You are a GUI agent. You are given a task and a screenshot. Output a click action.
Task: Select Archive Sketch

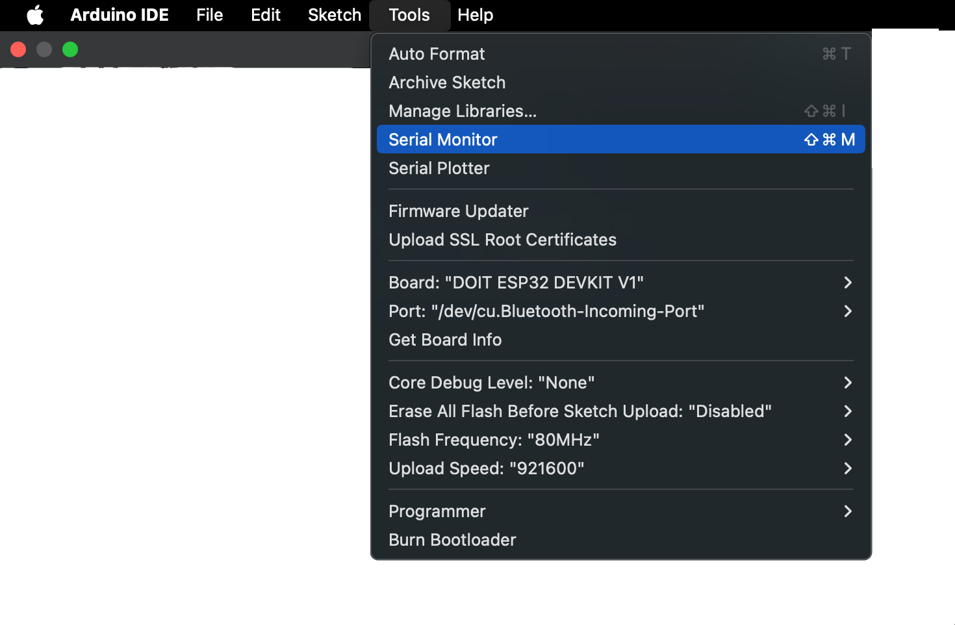[620, 83]
